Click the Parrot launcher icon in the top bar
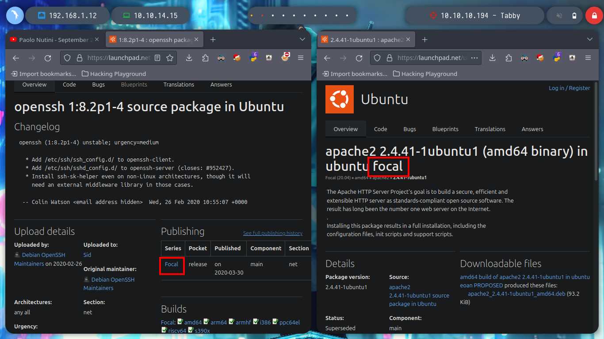The image size is (604, 339). pyautogui.click(x=15, y=15)
